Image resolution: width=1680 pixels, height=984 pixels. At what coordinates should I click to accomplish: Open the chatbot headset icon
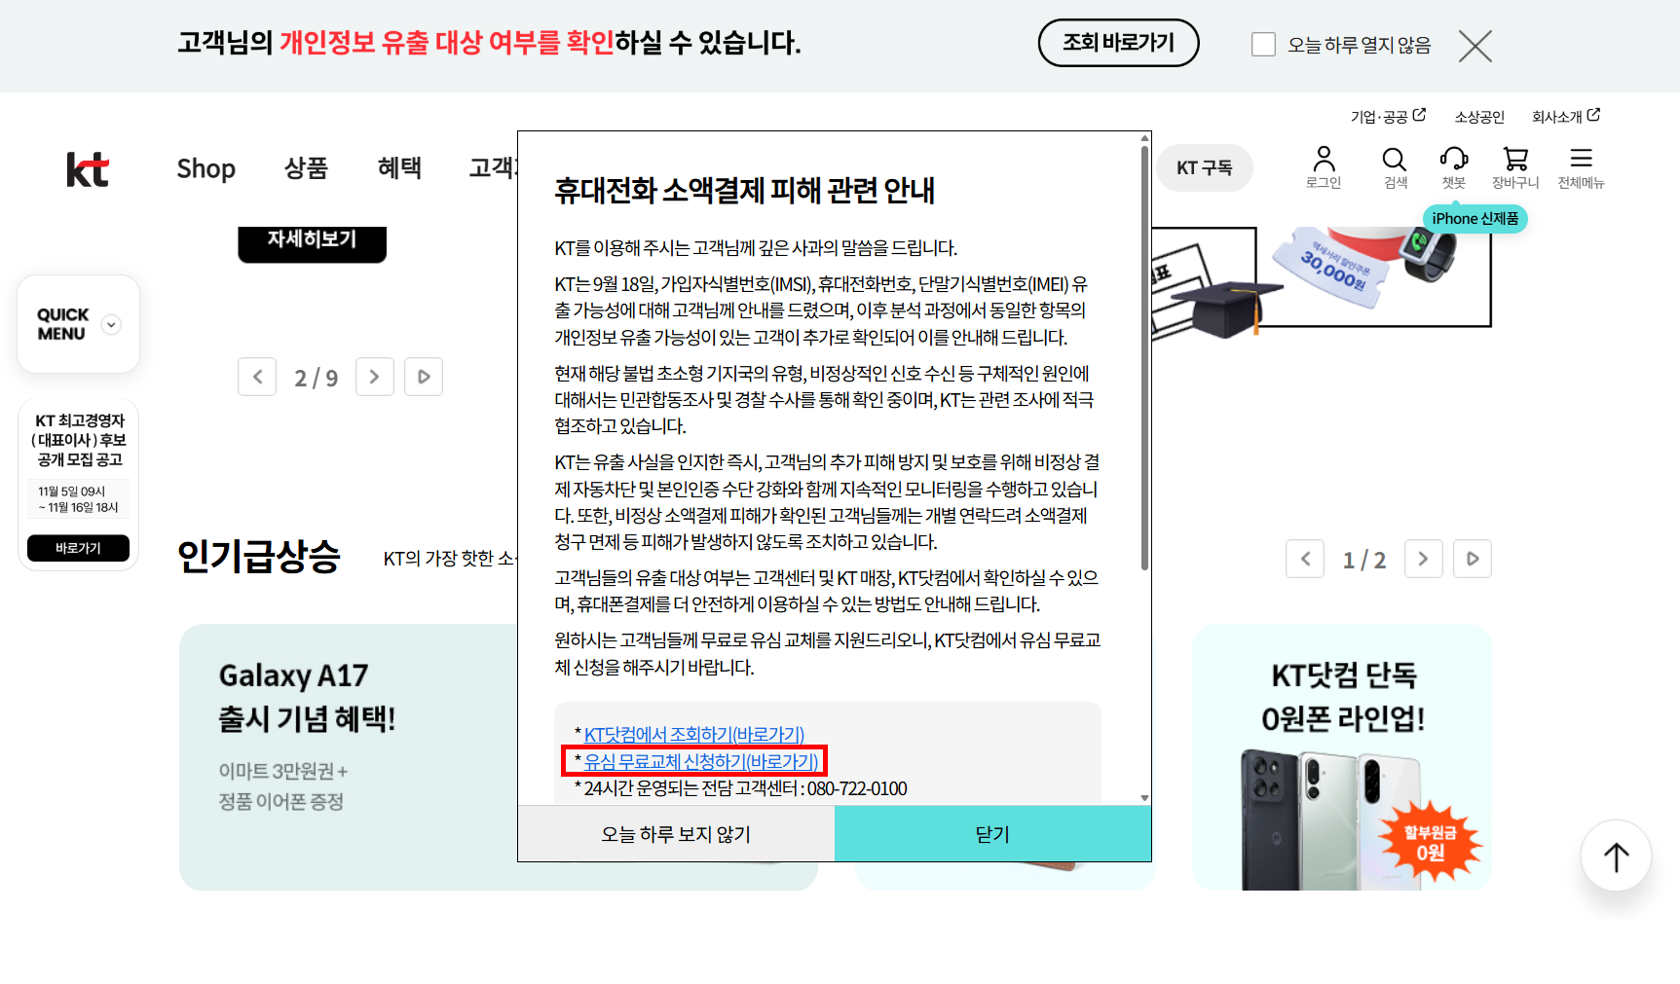click(1454, 167)
